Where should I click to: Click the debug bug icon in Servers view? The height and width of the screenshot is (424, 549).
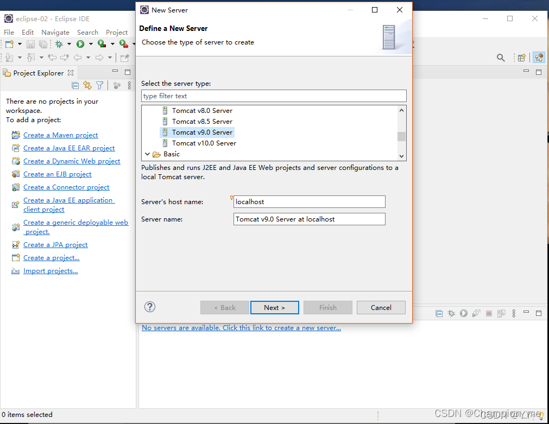coord(451,313)
